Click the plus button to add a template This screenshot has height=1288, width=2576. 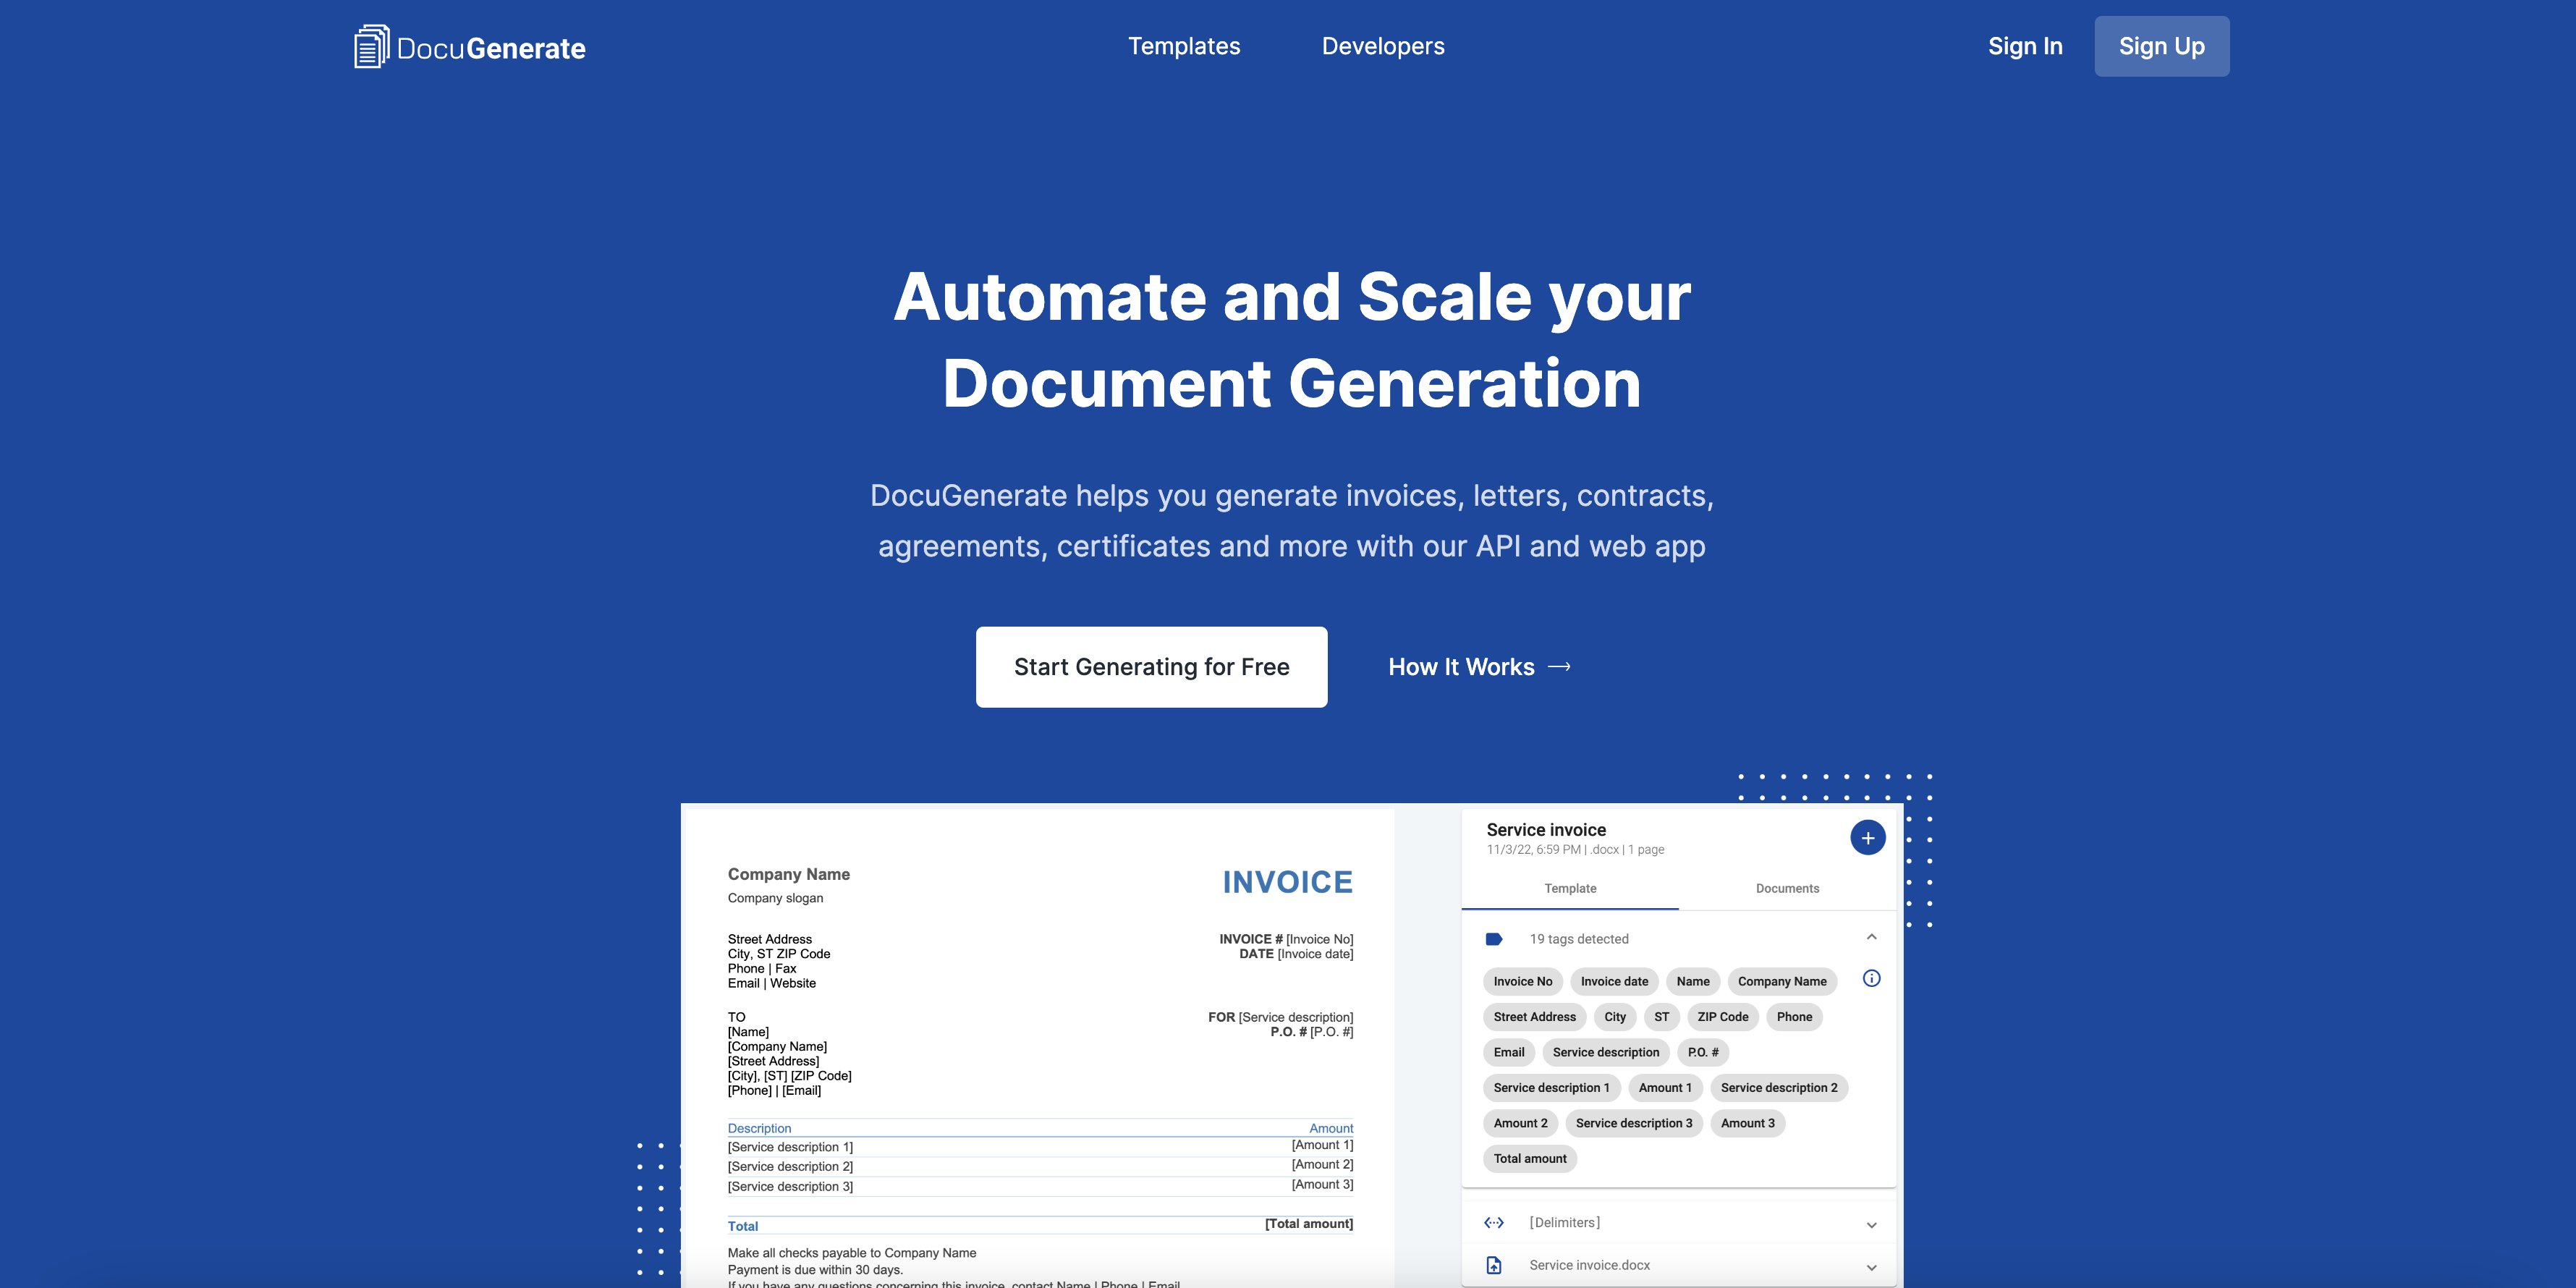point(1868,837)
